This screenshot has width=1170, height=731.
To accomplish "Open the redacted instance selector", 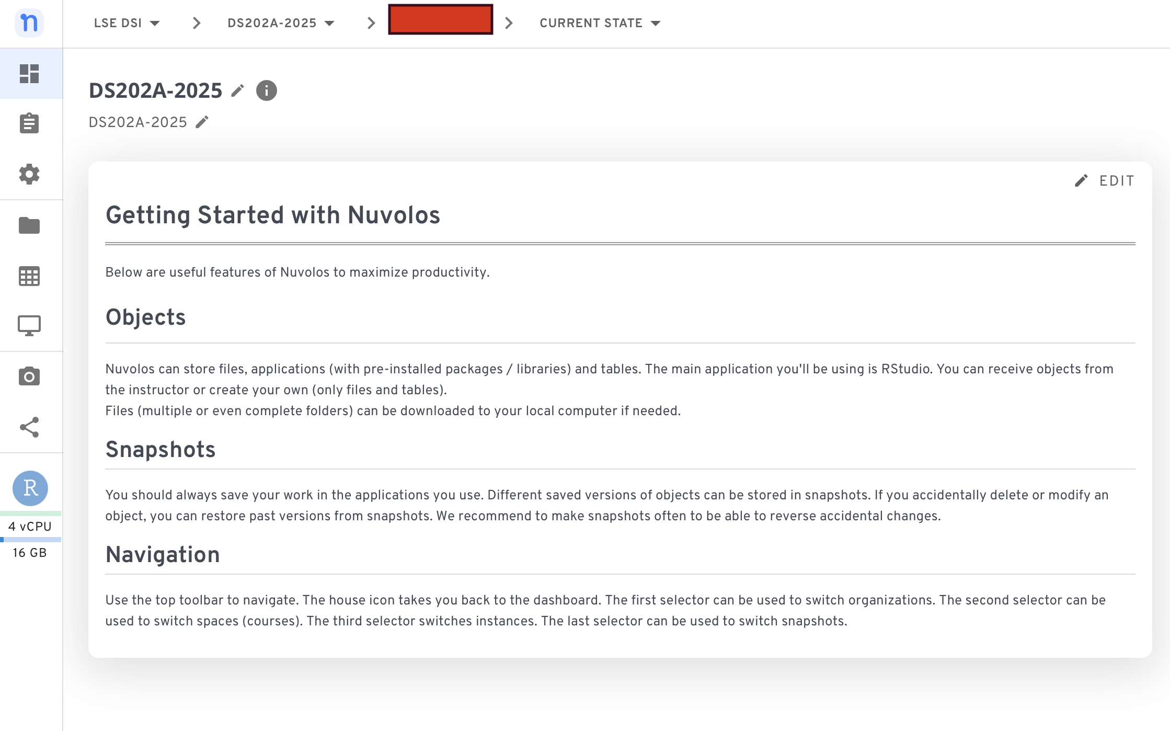I will tap(440, 20).
